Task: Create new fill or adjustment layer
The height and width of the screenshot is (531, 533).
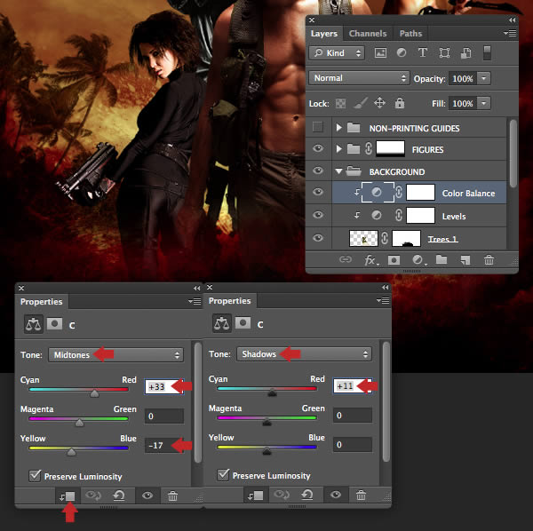Action: point(418,260)
